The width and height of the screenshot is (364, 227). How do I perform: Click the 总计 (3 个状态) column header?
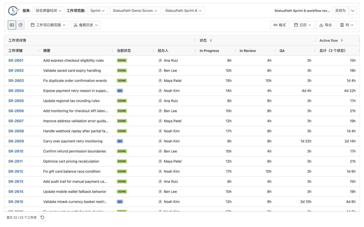click(x=332, y=51)
